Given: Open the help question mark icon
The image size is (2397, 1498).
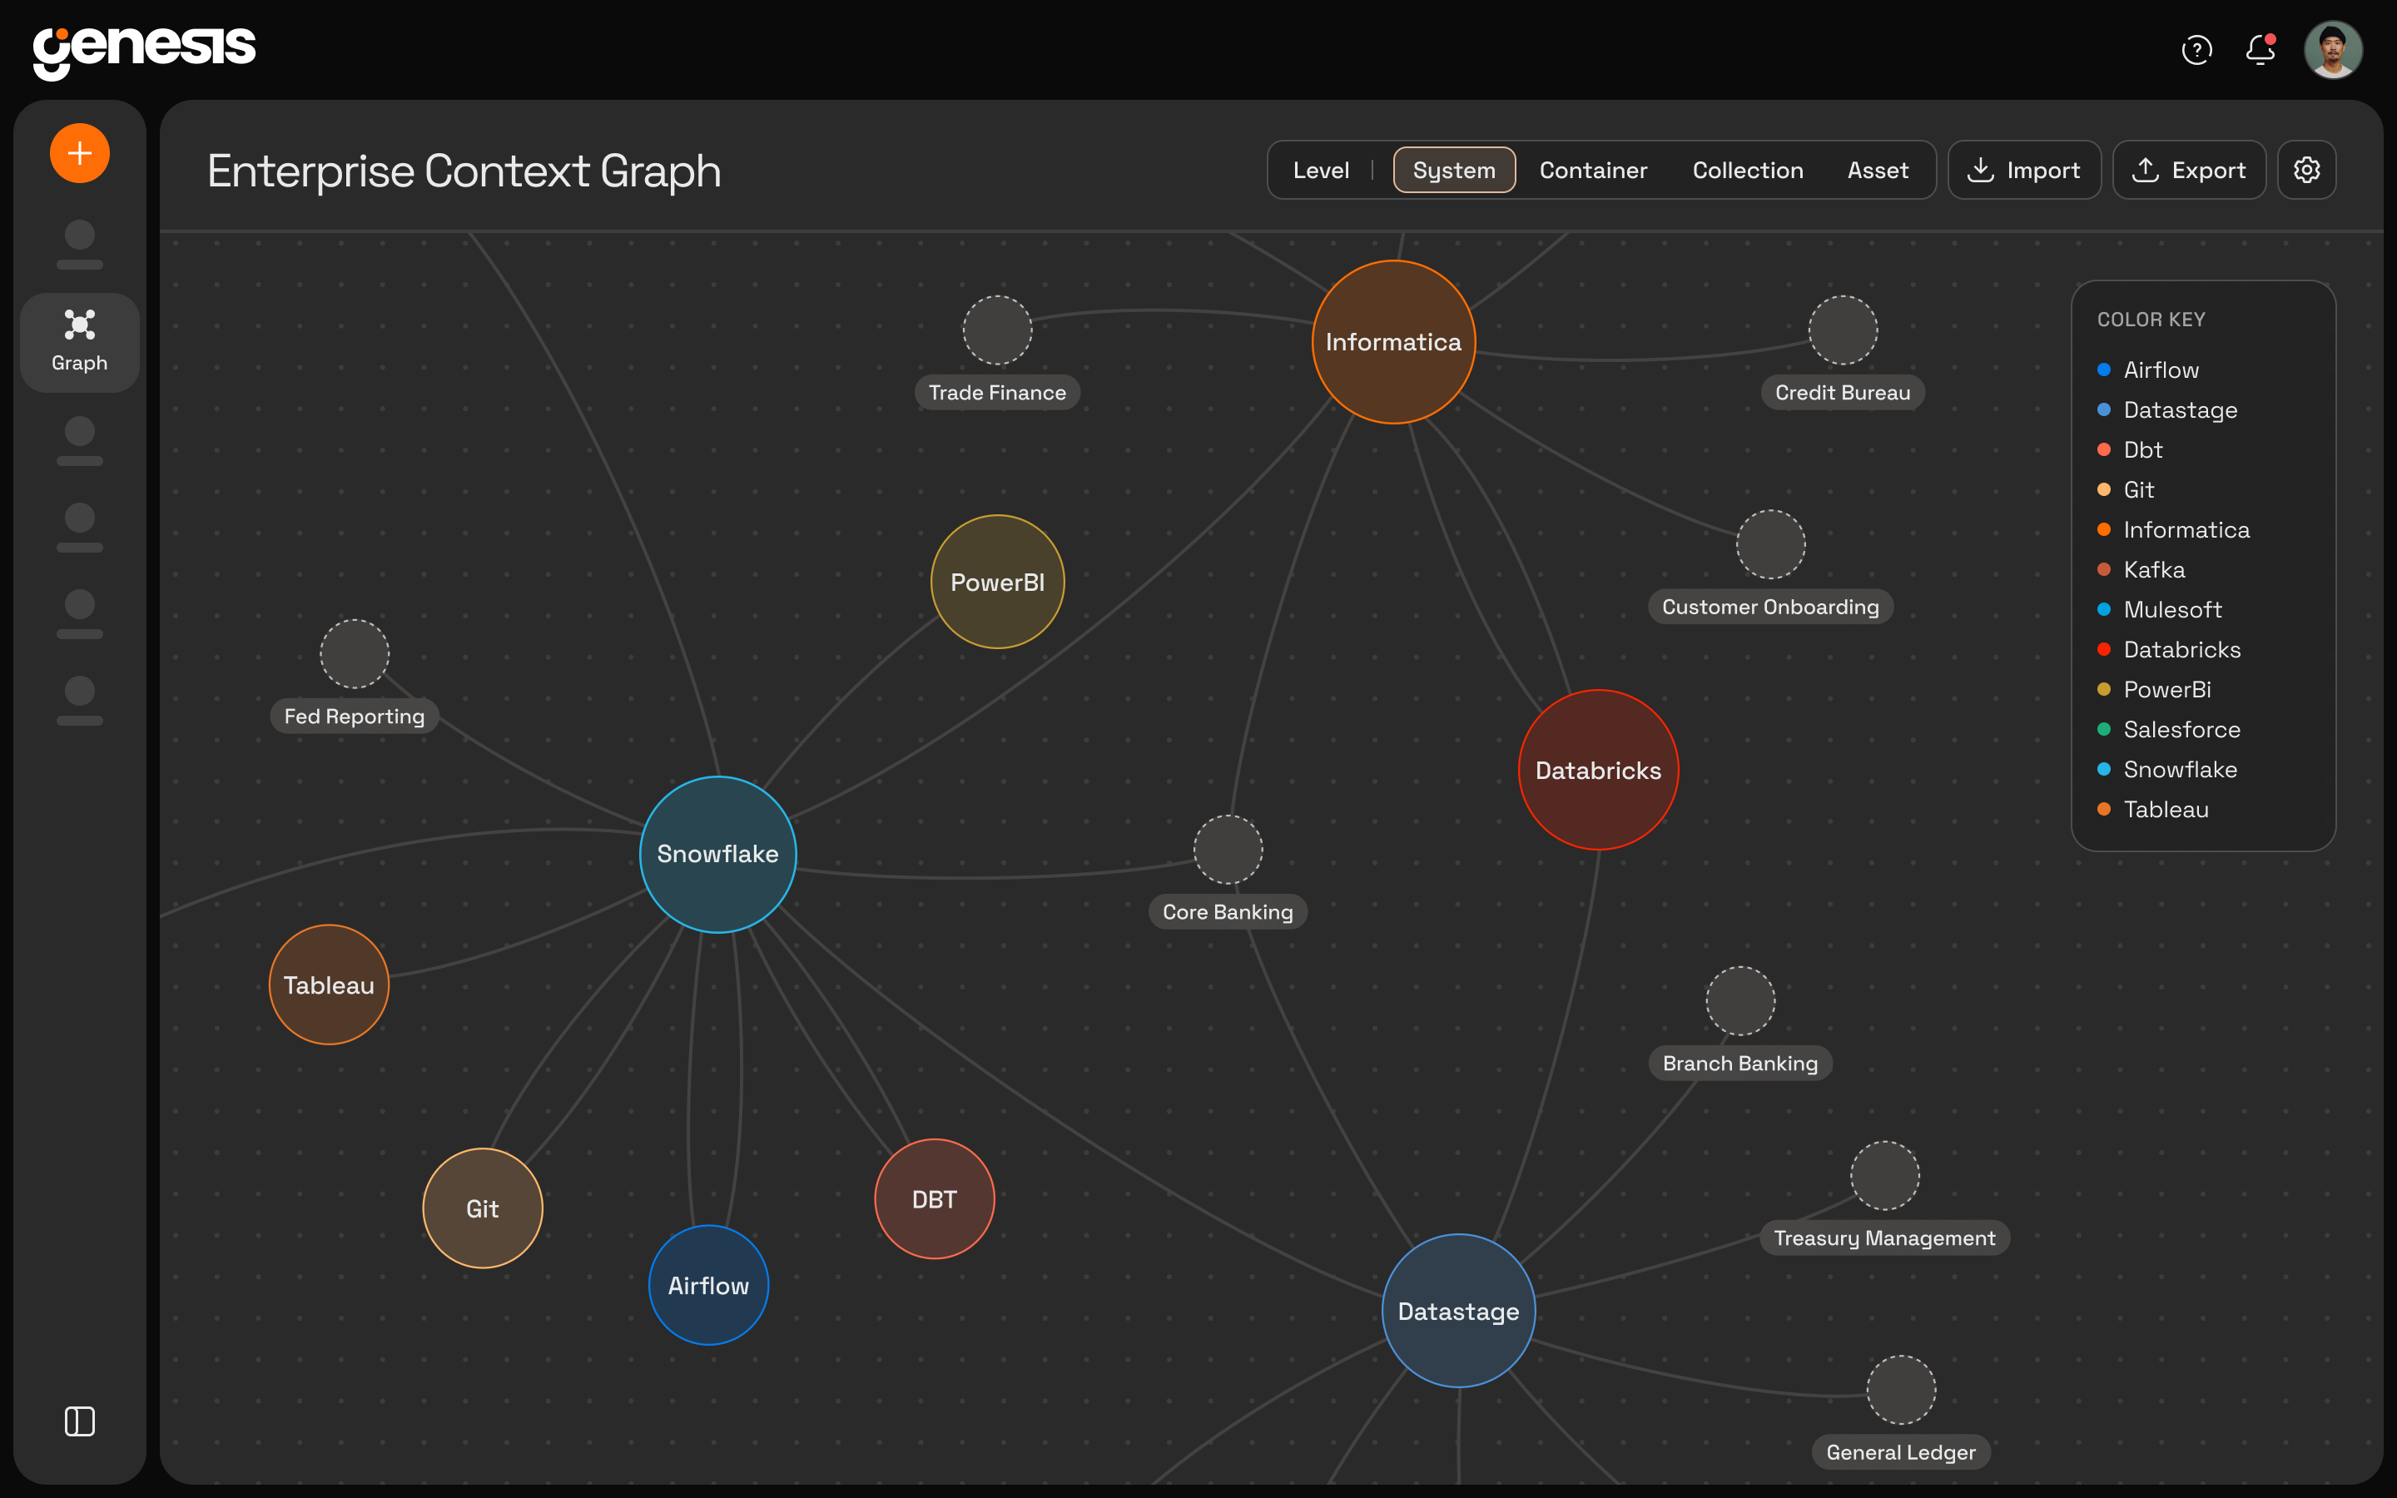Looking at the screenshot, I should 2196,50.
